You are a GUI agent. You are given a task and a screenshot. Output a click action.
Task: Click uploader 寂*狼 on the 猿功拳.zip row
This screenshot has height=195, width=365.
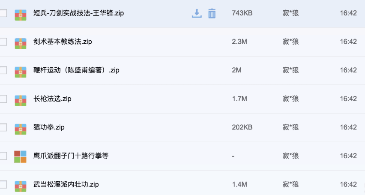[291, 127]
